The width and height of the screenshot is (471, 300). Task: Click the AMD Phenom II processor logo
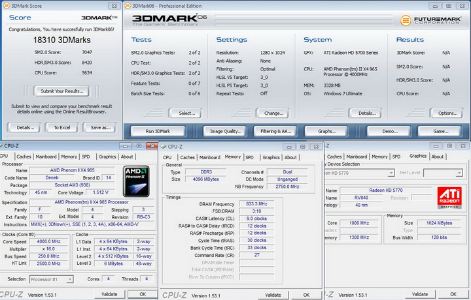coord(136,181)
